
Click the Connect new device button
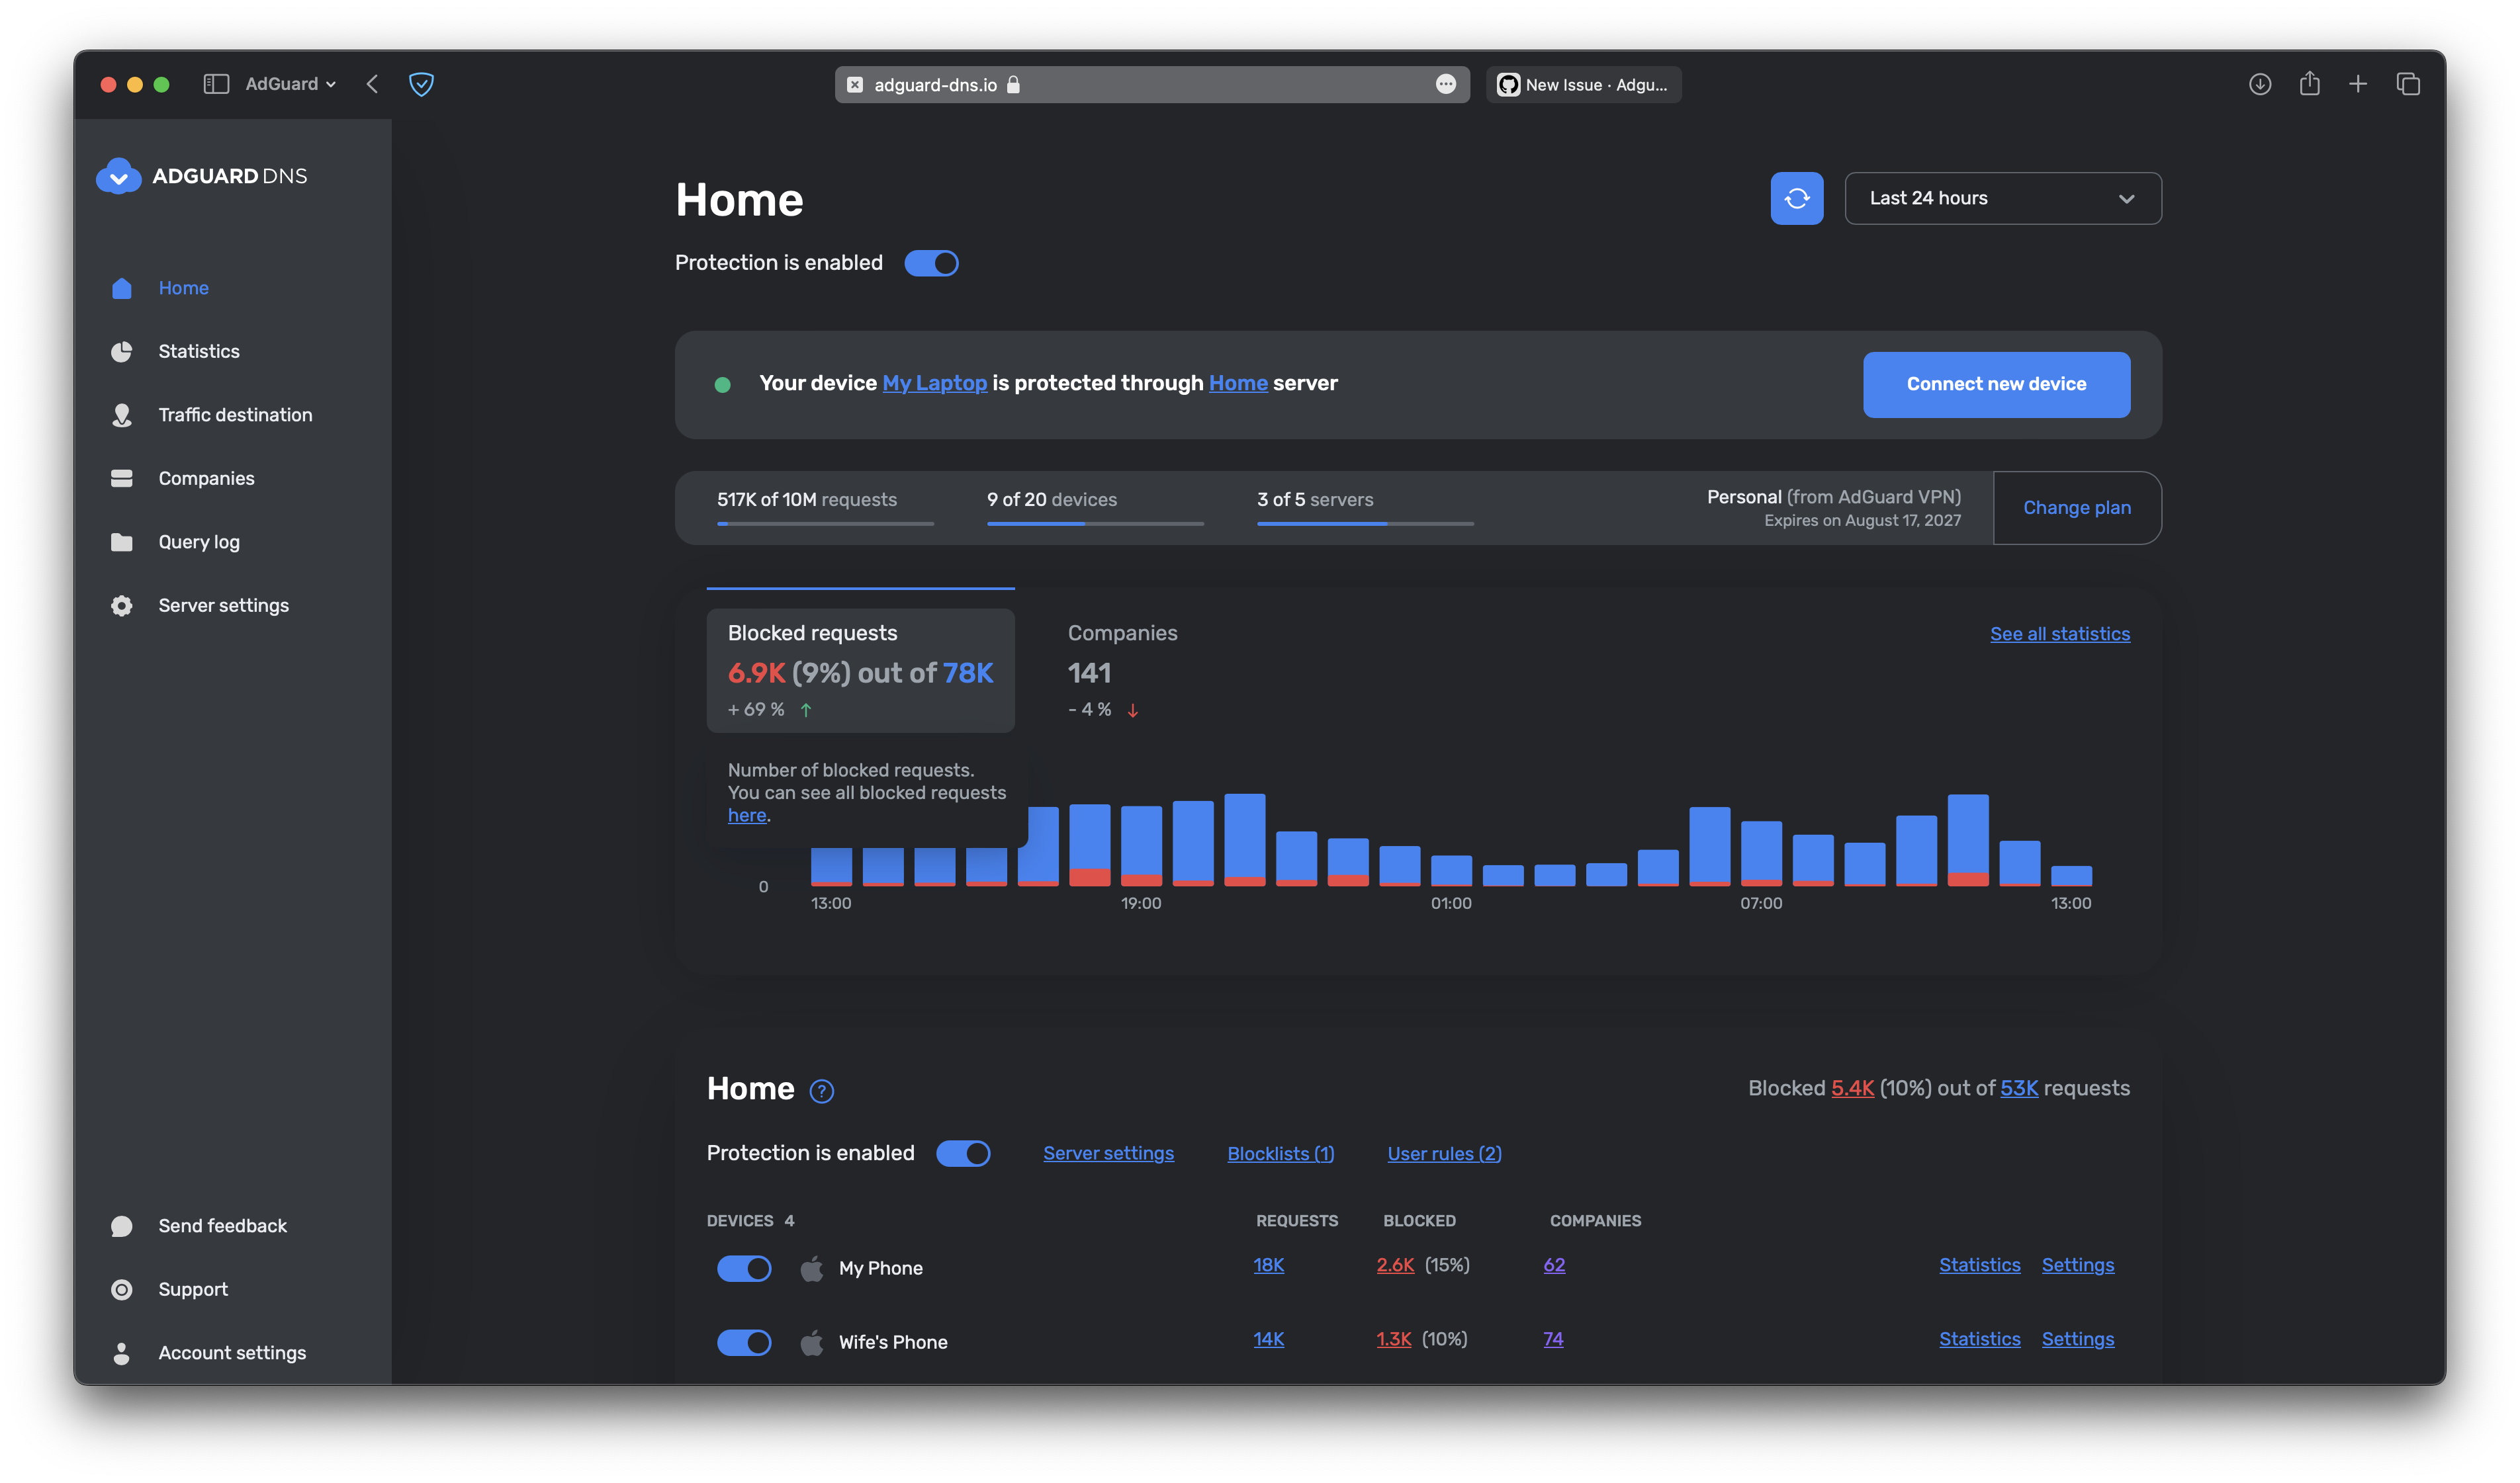[1996, 384]
